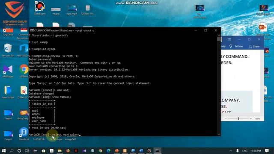Open the ppp.mp4 desktop video
The image size is (274, 154).
[71, 9]
